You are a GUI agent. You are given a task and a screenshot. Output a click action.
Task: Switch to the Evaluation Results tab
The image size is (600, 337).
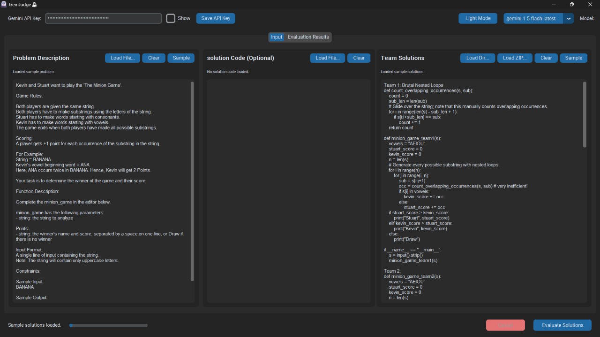tap(308, 37)
